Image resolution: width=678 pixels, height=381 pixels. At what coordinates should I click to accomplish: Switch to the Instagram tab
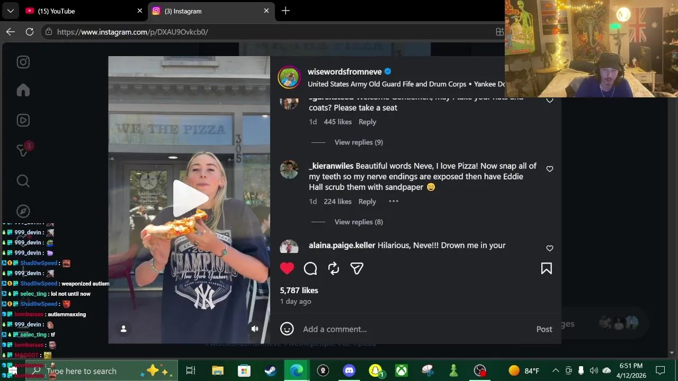point(210,11)
